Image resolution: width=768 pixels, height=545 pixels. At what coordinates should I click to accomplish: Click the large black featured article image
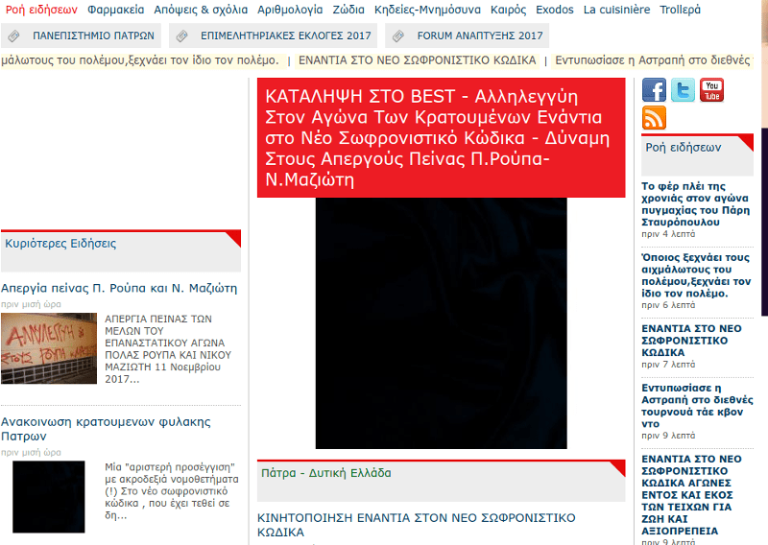pyautogui.click(x=441, y=323)
